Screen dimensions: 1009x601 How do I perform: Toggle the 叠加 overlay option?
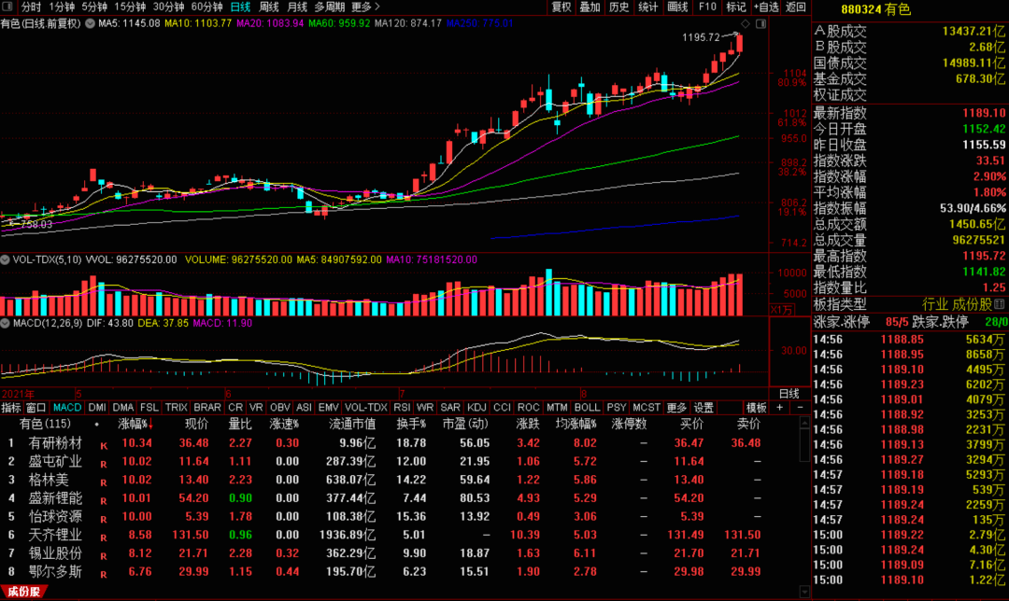point(590,7)
